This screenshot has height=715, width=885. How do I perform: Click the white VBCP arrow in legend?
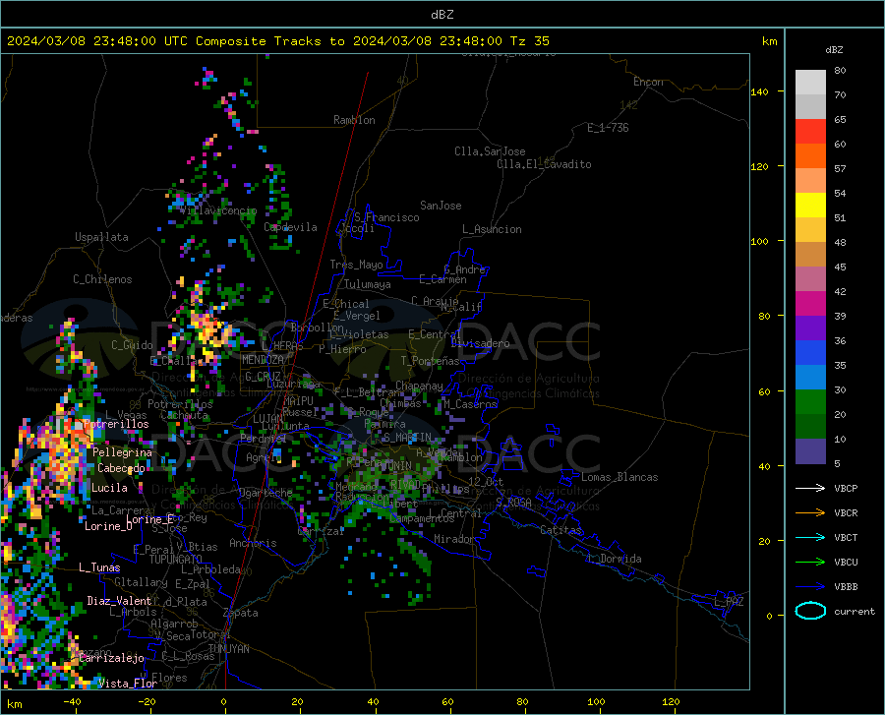(810, 488)
